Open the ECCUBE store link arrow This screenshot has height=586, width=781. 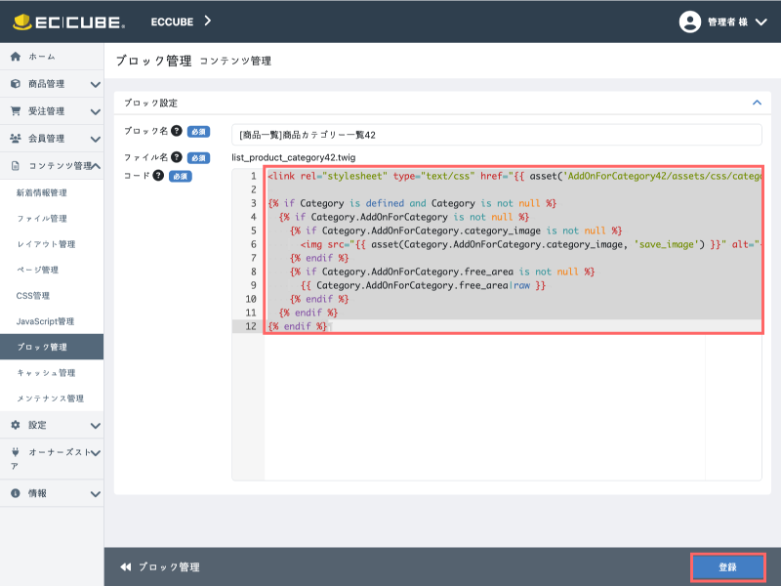pos(208,21)
